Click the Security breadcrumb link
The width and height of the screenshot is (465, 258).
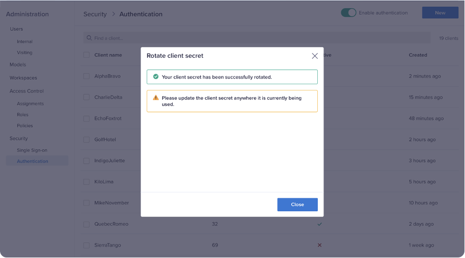point(95,14)
